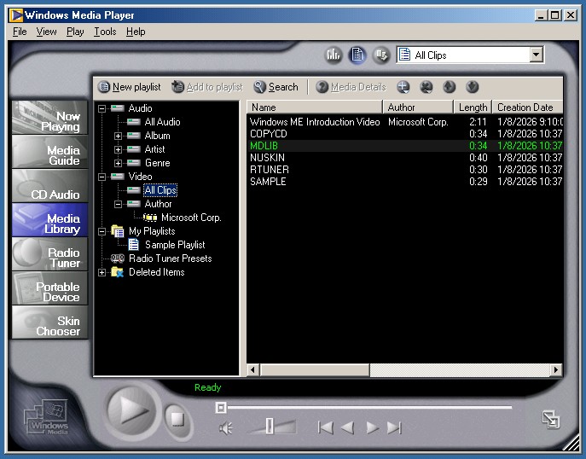The image size is (586, 459).
Task: Click the seek bar handle
Action: [x=221, y=408]
